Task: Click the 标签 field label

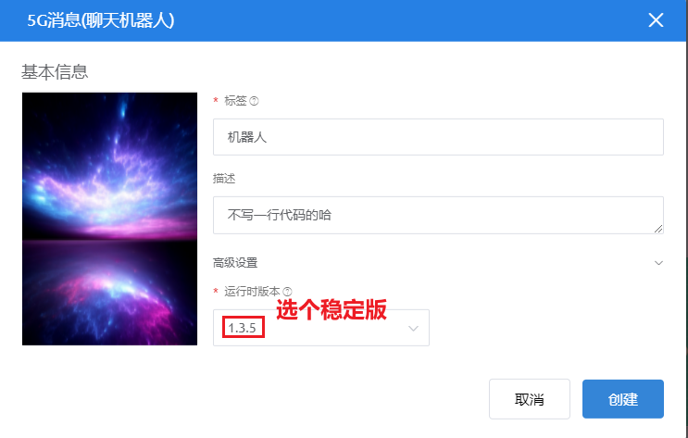Action: click(x=235, y=101)
